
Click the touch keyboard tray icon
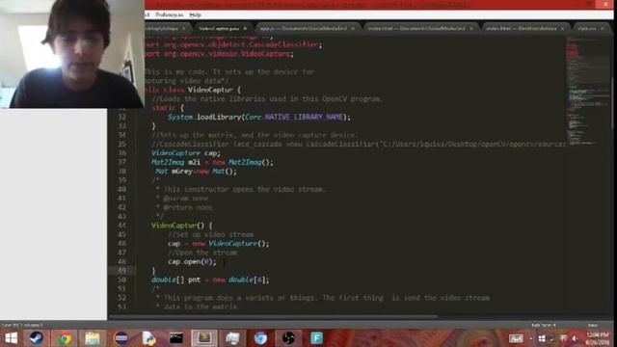516,338
